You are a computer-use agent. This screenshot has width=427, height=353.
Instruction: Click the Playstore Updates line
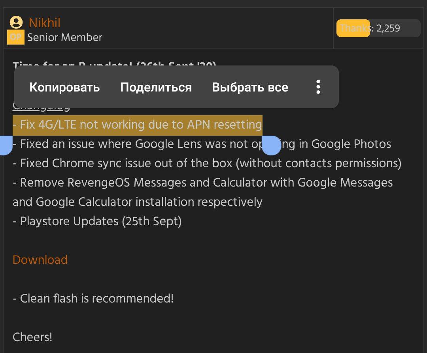point(97,221)
